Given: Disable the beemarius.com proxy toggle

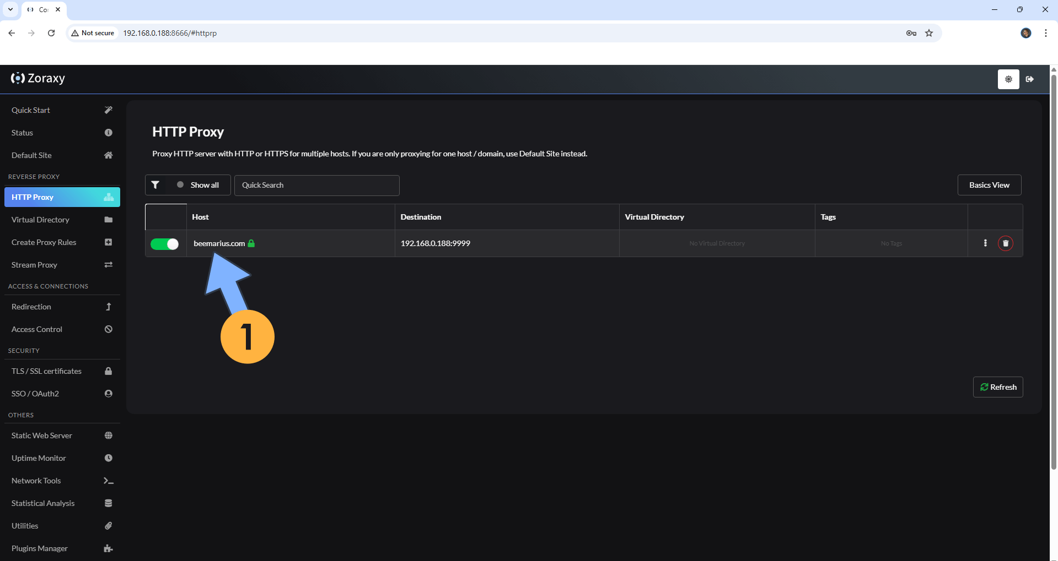Looking at the screenshot, I should point(165,244).
